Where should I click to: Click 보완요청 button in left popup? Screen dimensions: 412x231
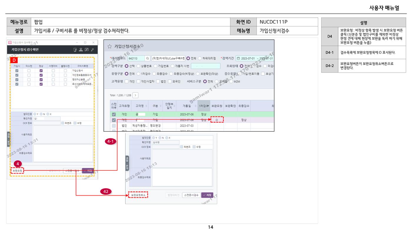[17, 170]
